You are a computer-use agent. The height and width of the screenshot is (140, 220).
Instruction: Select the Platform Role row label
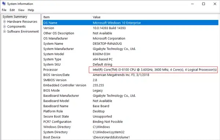53,111
